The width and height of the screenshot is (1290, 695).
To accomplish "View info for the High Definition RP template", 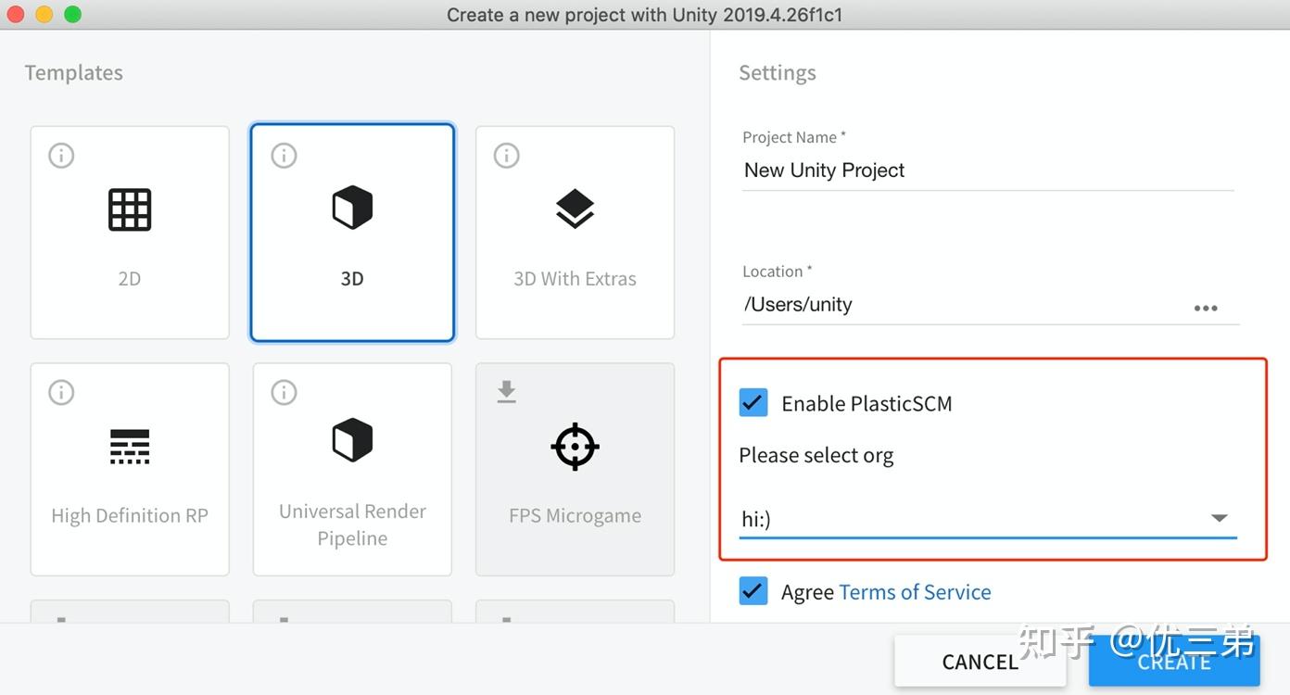I will coord(60,392).
